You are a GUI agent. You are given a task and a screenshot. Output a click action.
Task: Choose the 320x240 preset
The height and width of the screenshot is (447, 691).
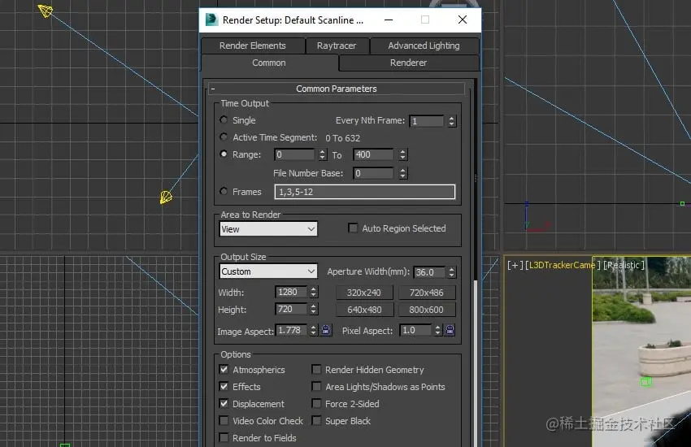(x=364, y=293)
